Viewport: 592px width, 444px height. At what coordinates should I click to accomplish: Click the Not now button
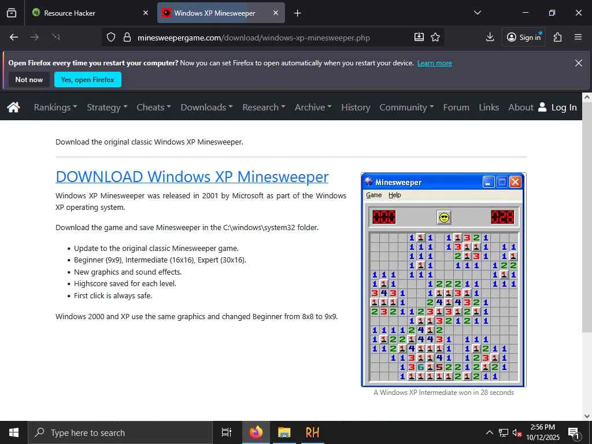point(29,80)
